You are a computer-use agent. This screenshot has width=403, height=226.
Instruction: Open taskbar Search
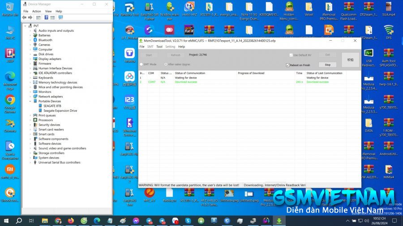pyautogui.click(x=19, y=221)
